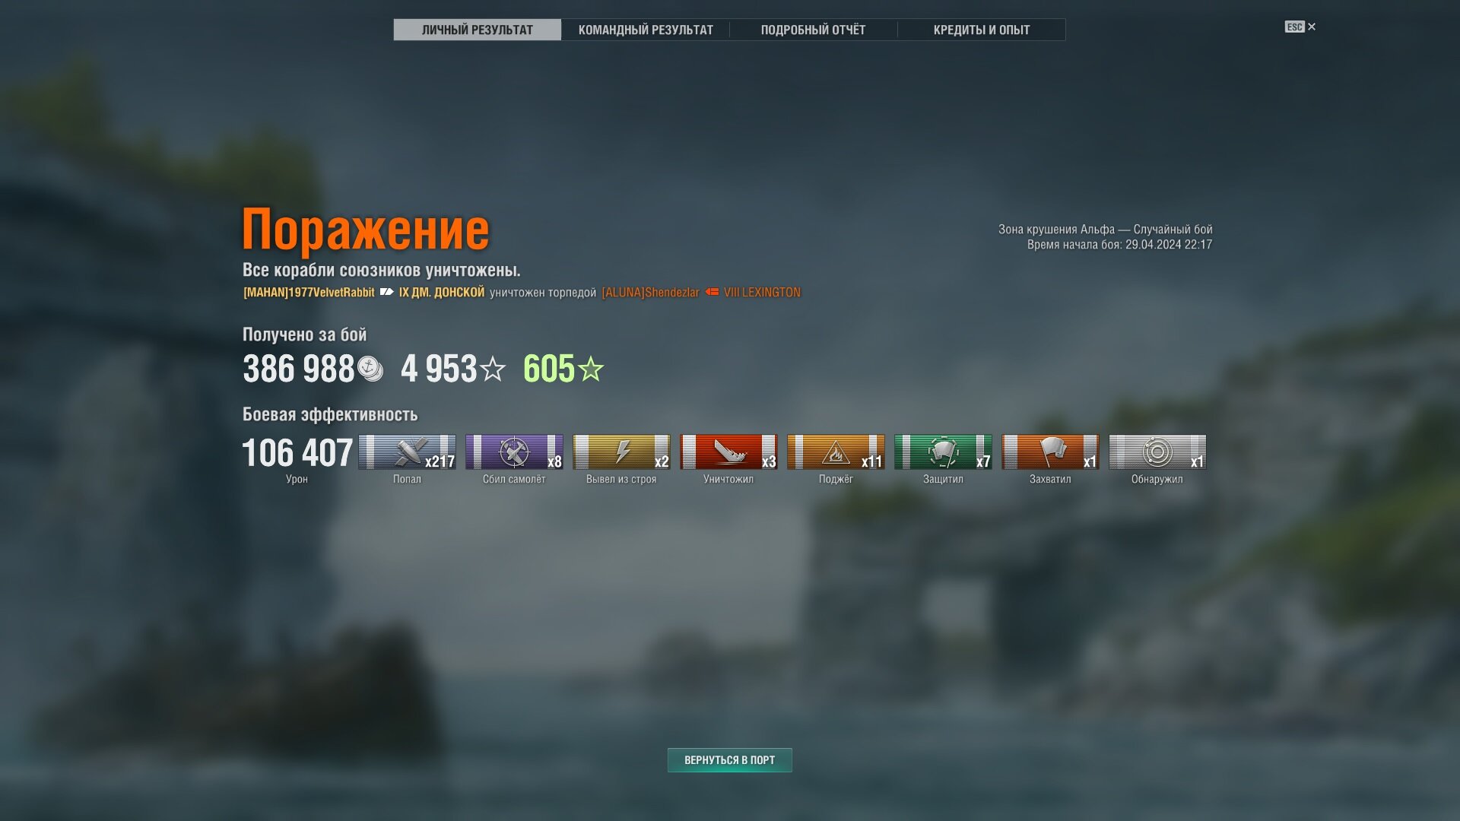1460x821 pixels.
Task: Click the red 'Уничтожил' ship ribbon
Action: coord(728,452)
